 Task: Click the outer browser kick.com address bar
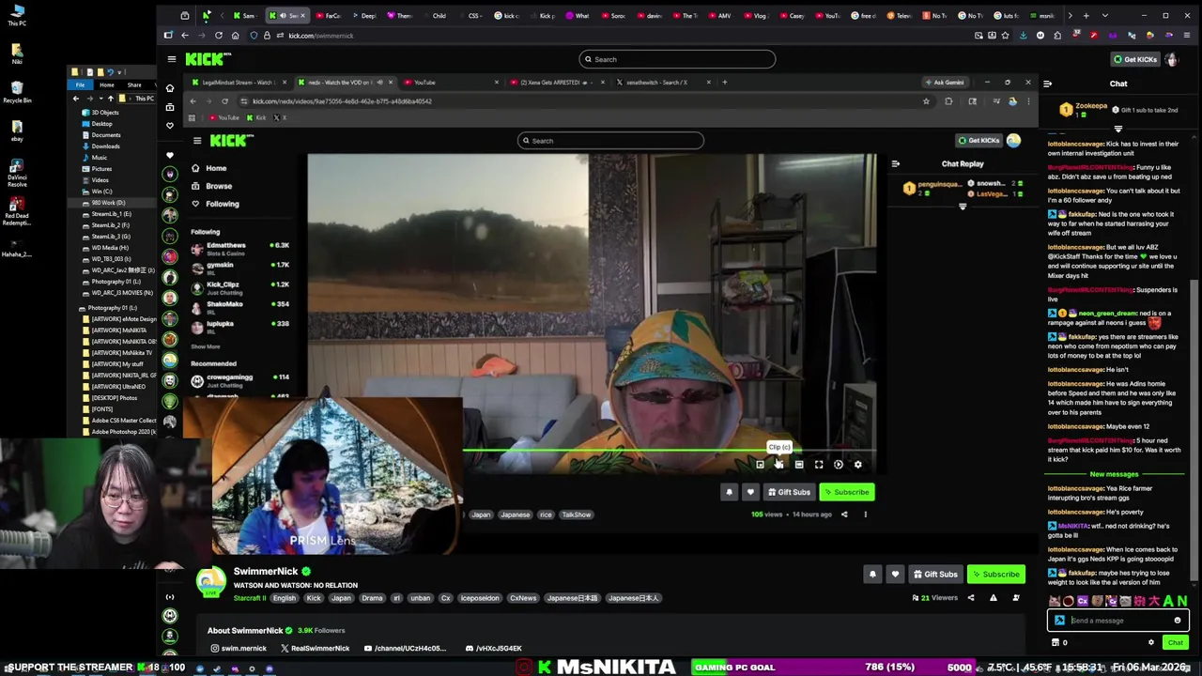321,36
